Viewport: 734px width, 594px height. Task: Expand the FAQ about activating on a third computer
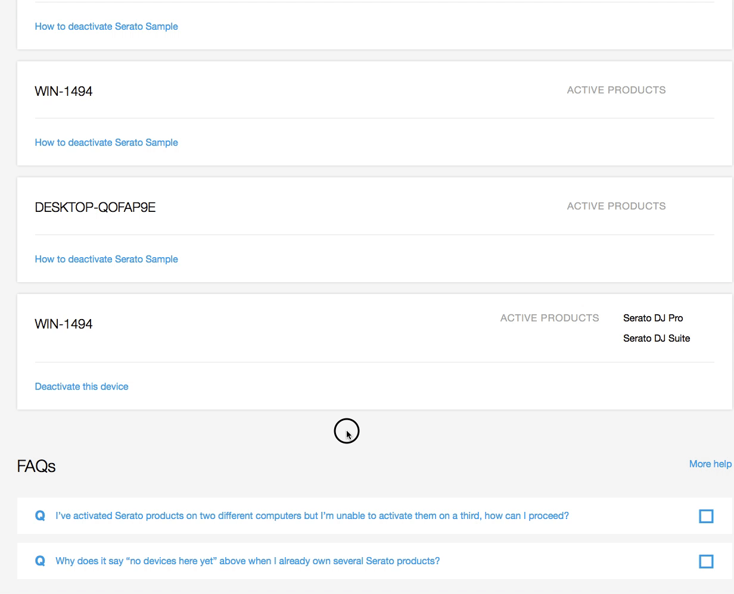tap(706, 516)
